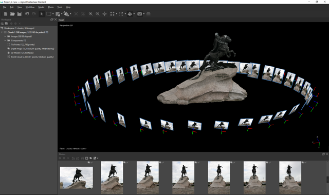Open the Move Region tool dropdown arrow
329x195 pixels.
(62, 14)
